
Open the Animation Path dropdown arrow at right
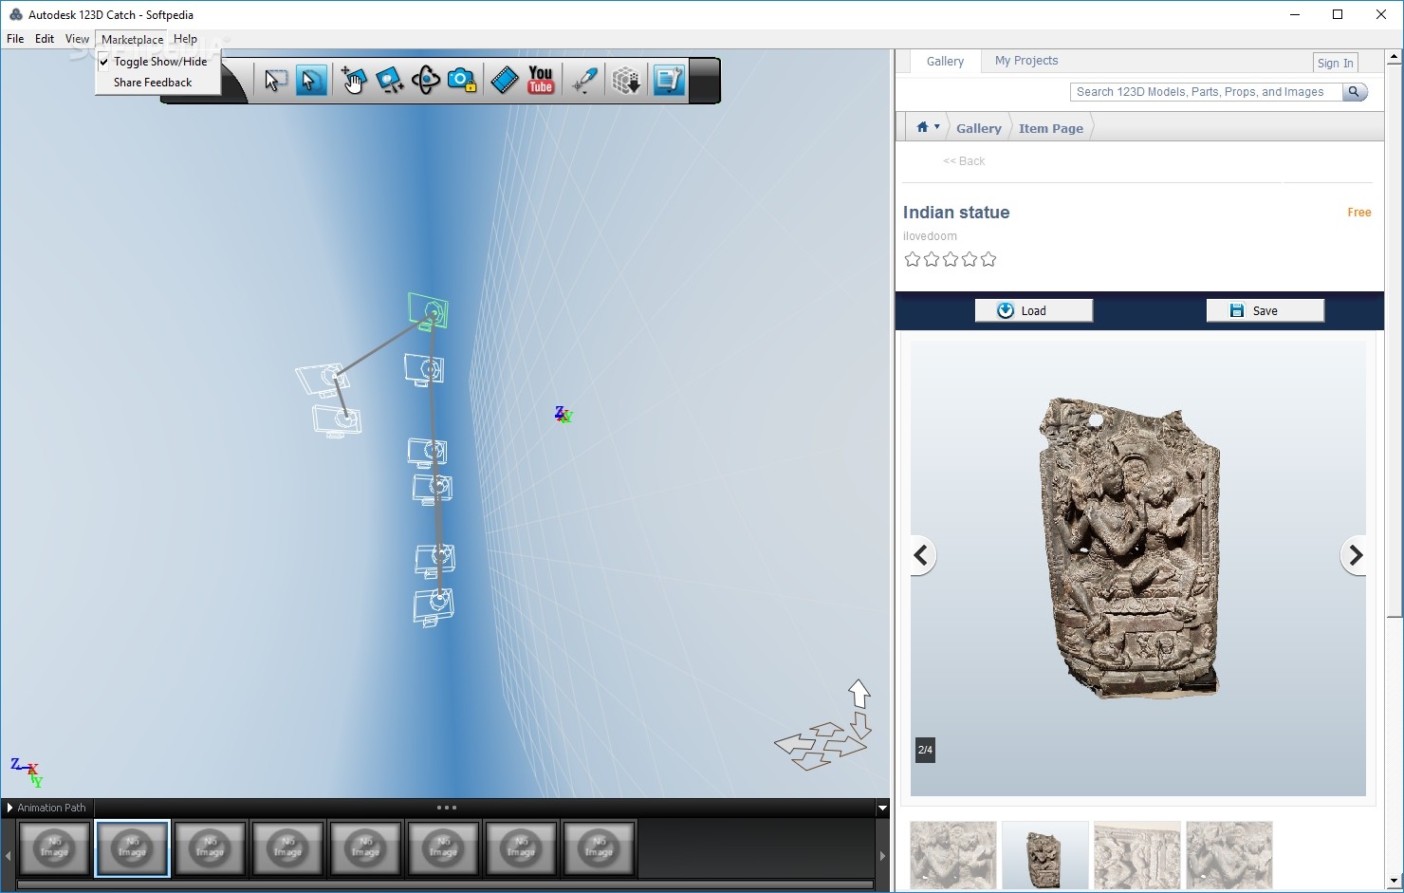point(882,809)
